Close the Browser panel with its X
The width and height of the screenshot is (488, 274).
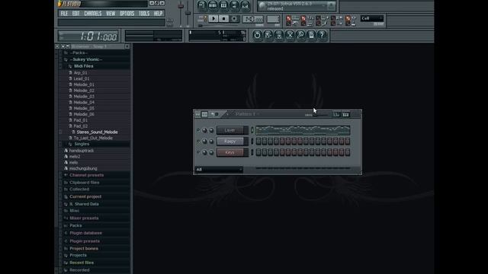tap(127, 46)
